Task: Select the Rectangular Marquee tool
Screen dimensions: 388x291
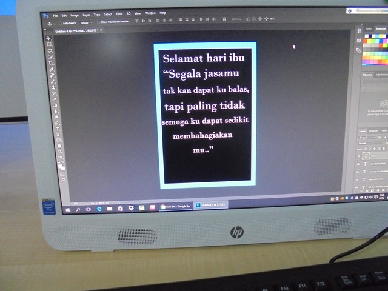Action: [49, 44]
